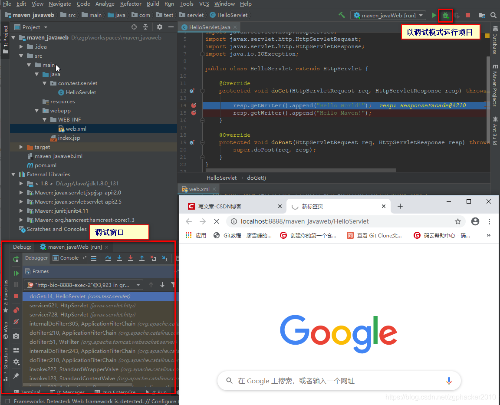
Task: Click Collapse All icon in Project panel
Action: pyautogui.click(x=145, y=27)
